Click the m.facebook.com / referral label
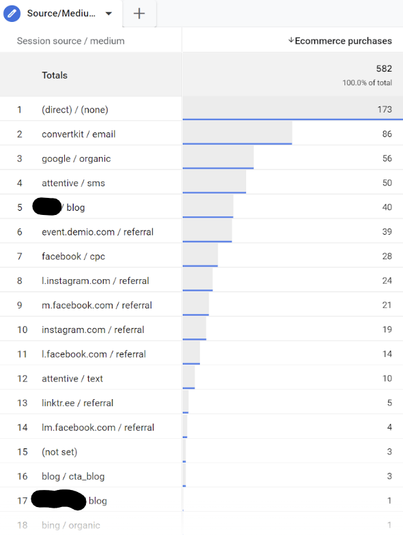The image size is (403, 535). [x=97, y=305]
